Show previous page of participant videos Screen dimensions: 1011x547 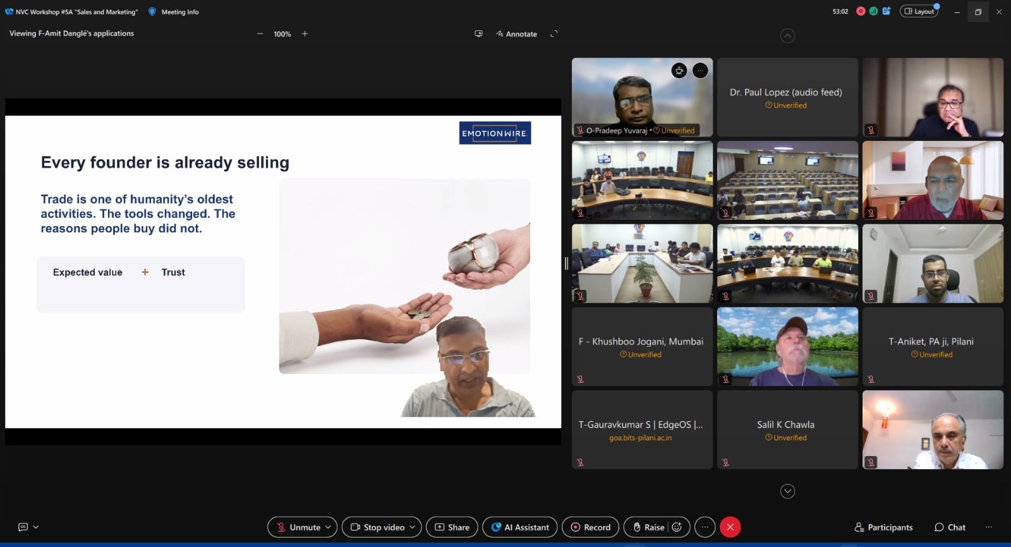pos(787,36)
